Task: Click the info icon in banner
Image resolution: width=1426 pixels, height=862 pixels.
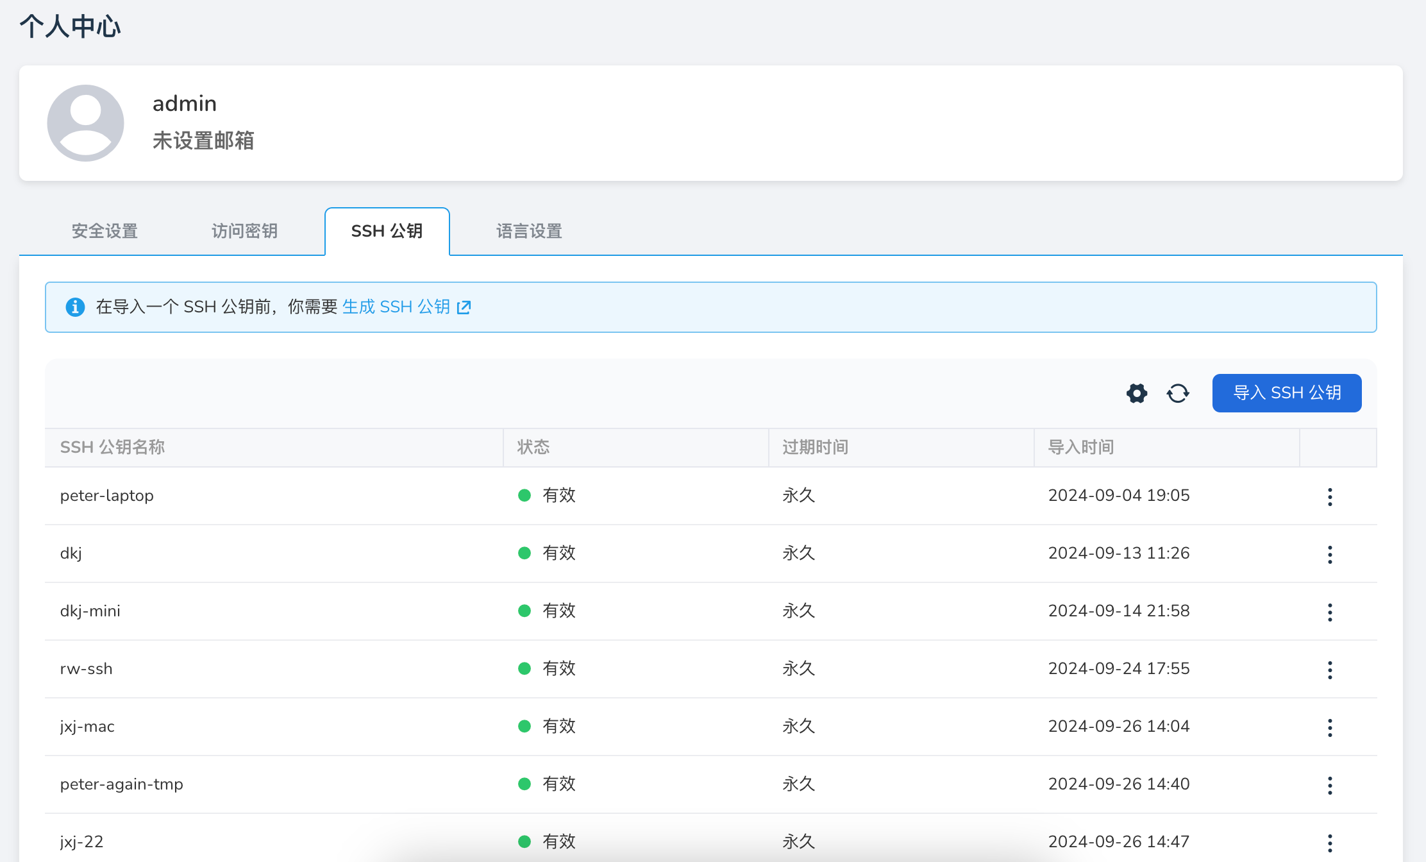Action: tap(75, 307)
